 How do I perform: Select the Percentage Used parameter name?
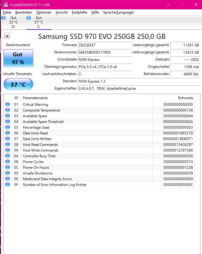click(x=36, y=127)
